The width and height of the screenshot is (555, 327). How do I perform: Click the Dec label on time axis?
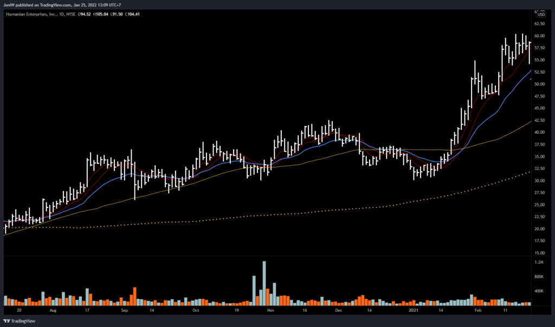tap(339, 312)
